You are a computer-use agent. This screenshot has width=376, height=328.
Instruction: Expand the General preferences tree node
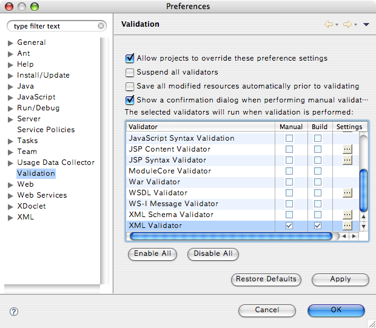[10, 43]
